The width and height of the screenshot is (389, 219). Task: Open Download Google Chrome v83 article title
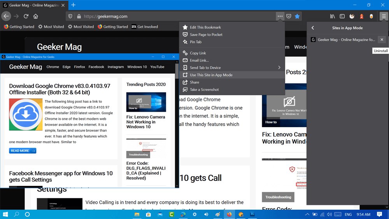[60, 89]
